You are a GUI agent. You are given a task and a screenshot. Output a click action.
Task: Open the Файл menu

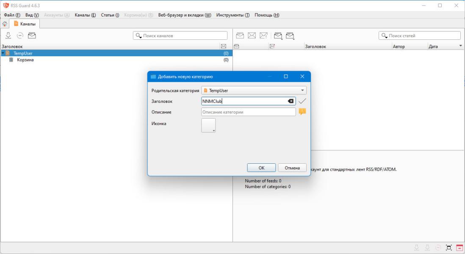point(12,15)
